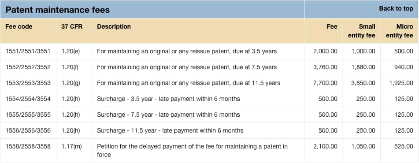The height and width of the screenshot is (163, 419).
Task: Click the 7.5 year surcharge description
Action: point(168,115)
